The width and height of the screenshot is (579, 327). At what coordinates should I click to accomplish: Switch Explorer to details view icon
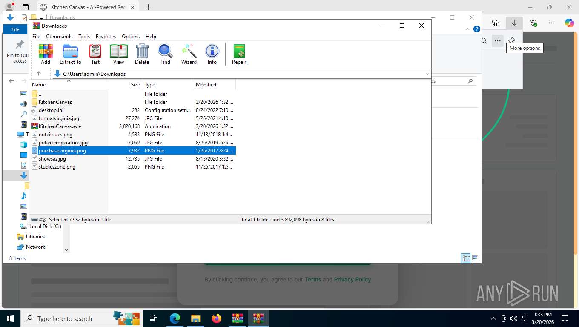[x=466, y=258]
